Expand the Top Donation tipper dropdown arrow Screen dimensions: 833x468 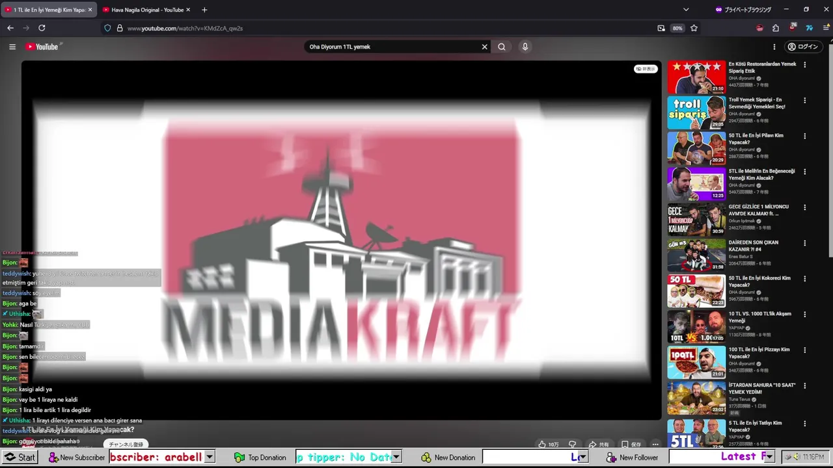point(396,457)
